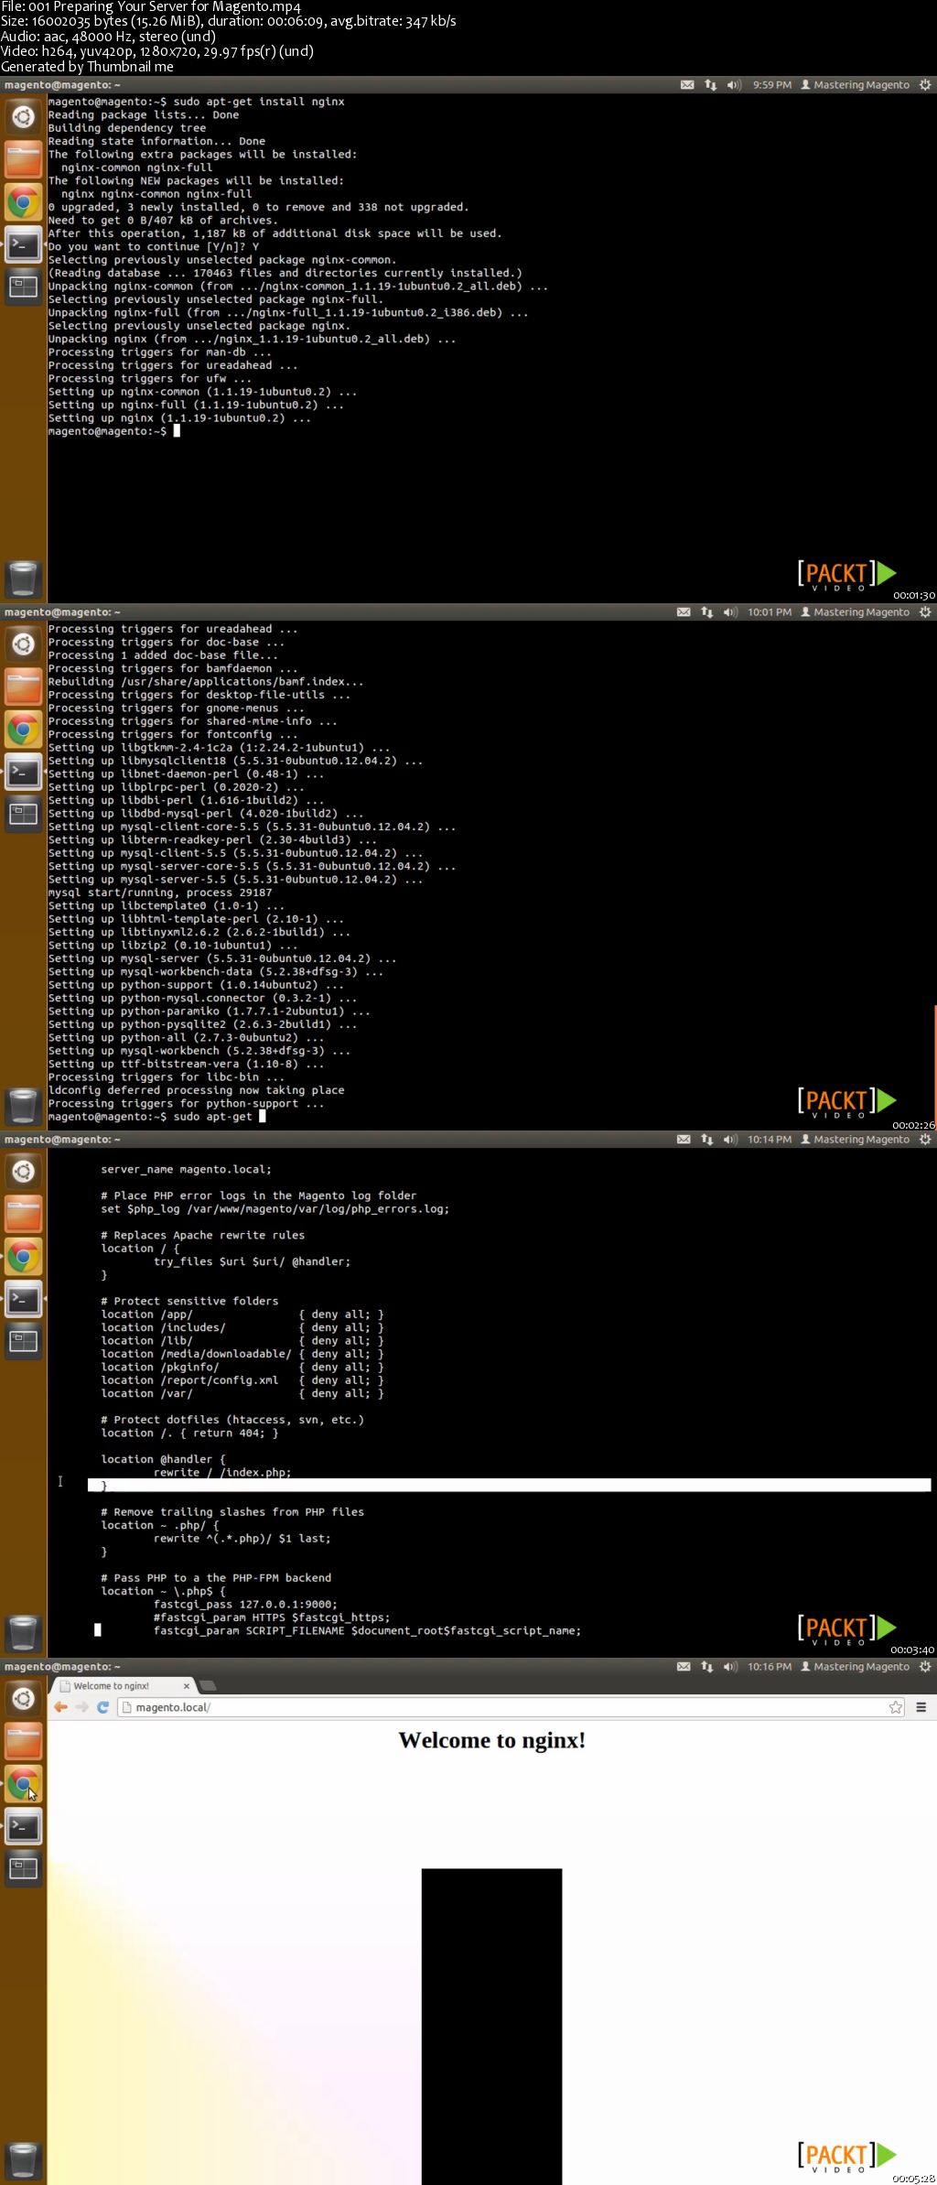The image size is (937, 2185).
Task: Open network indicator beside 9:59 PM clock
Action: coord(711,85)
